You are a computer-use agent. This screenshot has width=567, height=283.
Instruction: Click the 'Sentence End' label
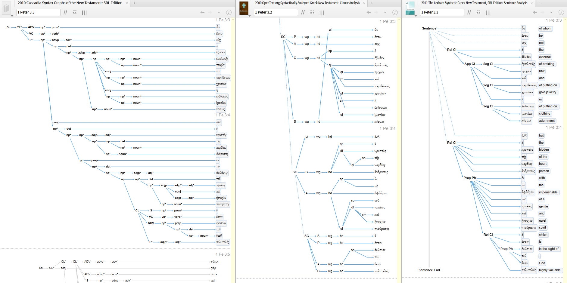[x=429, y=270]
